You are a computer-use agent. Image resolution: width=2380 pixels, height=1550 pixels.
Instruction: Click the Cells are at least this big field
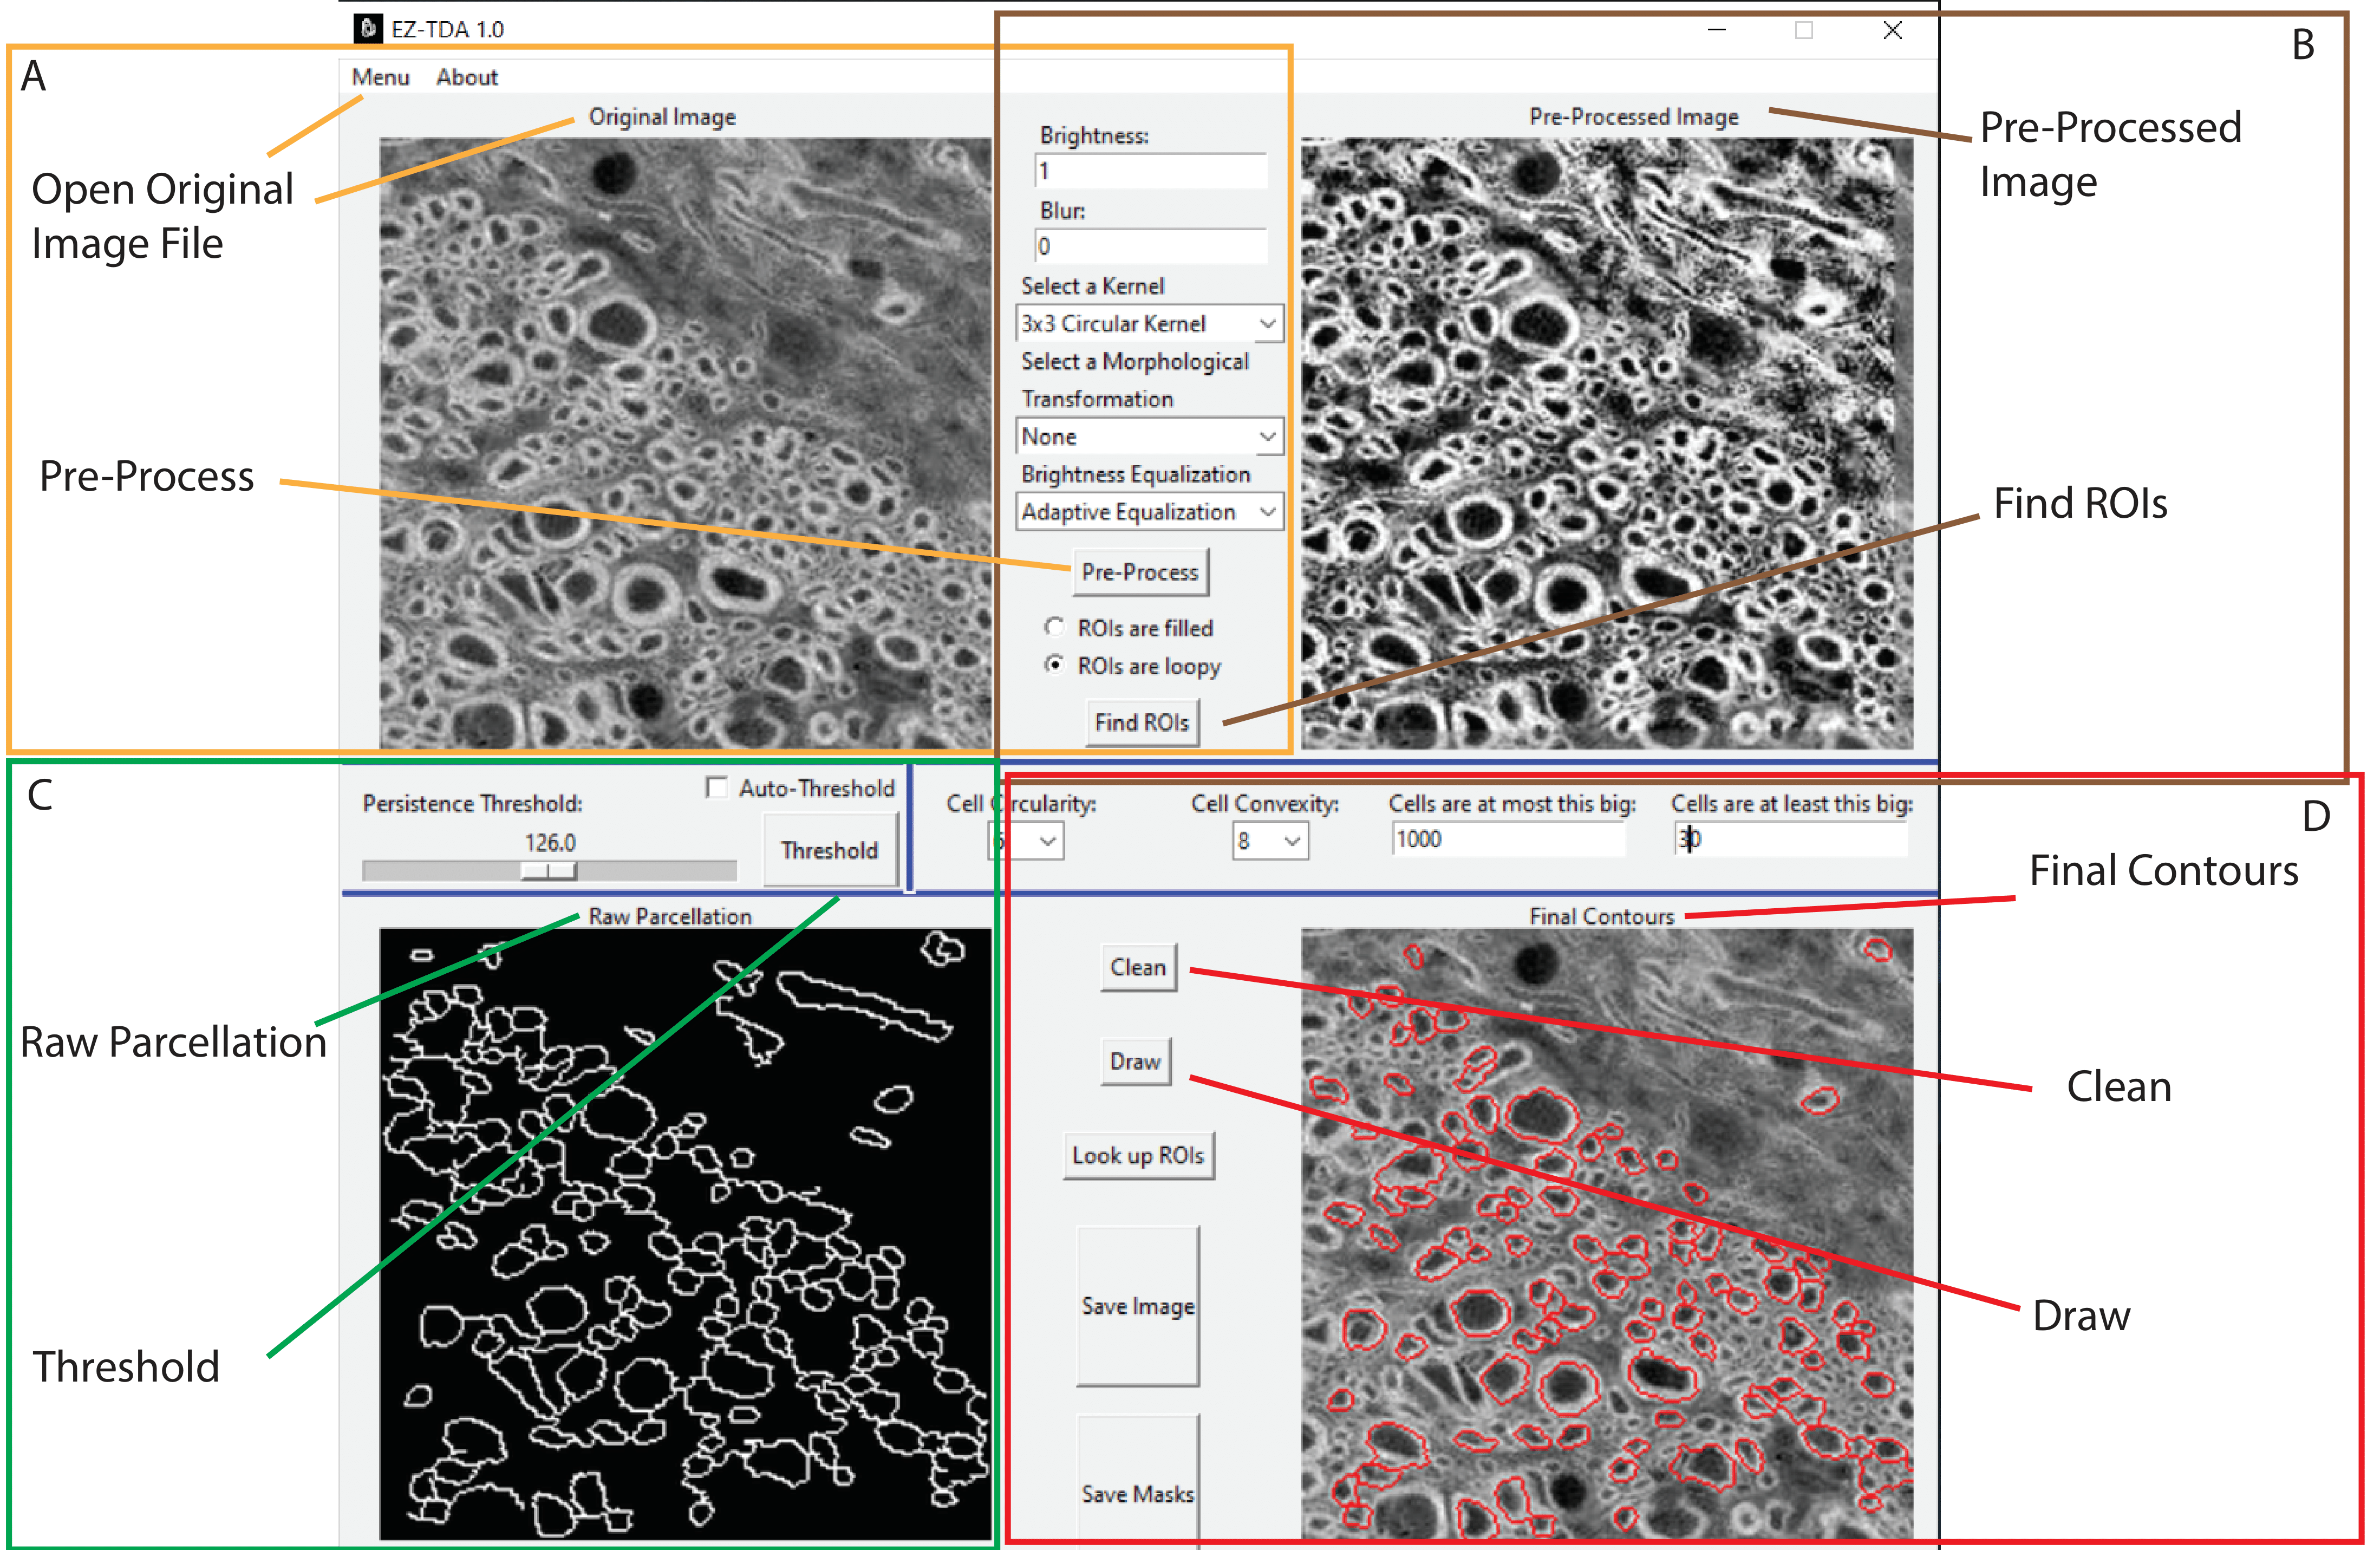coord(1791,839)
